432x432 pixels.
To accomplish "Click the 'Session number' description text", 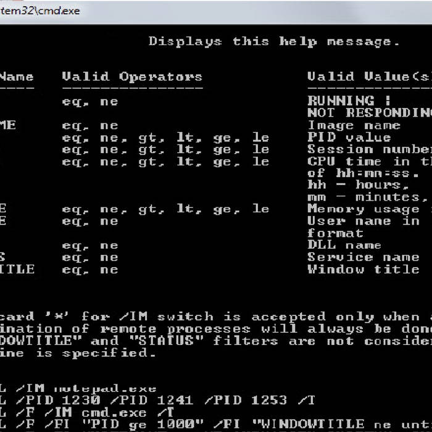I will coord(369,149).
